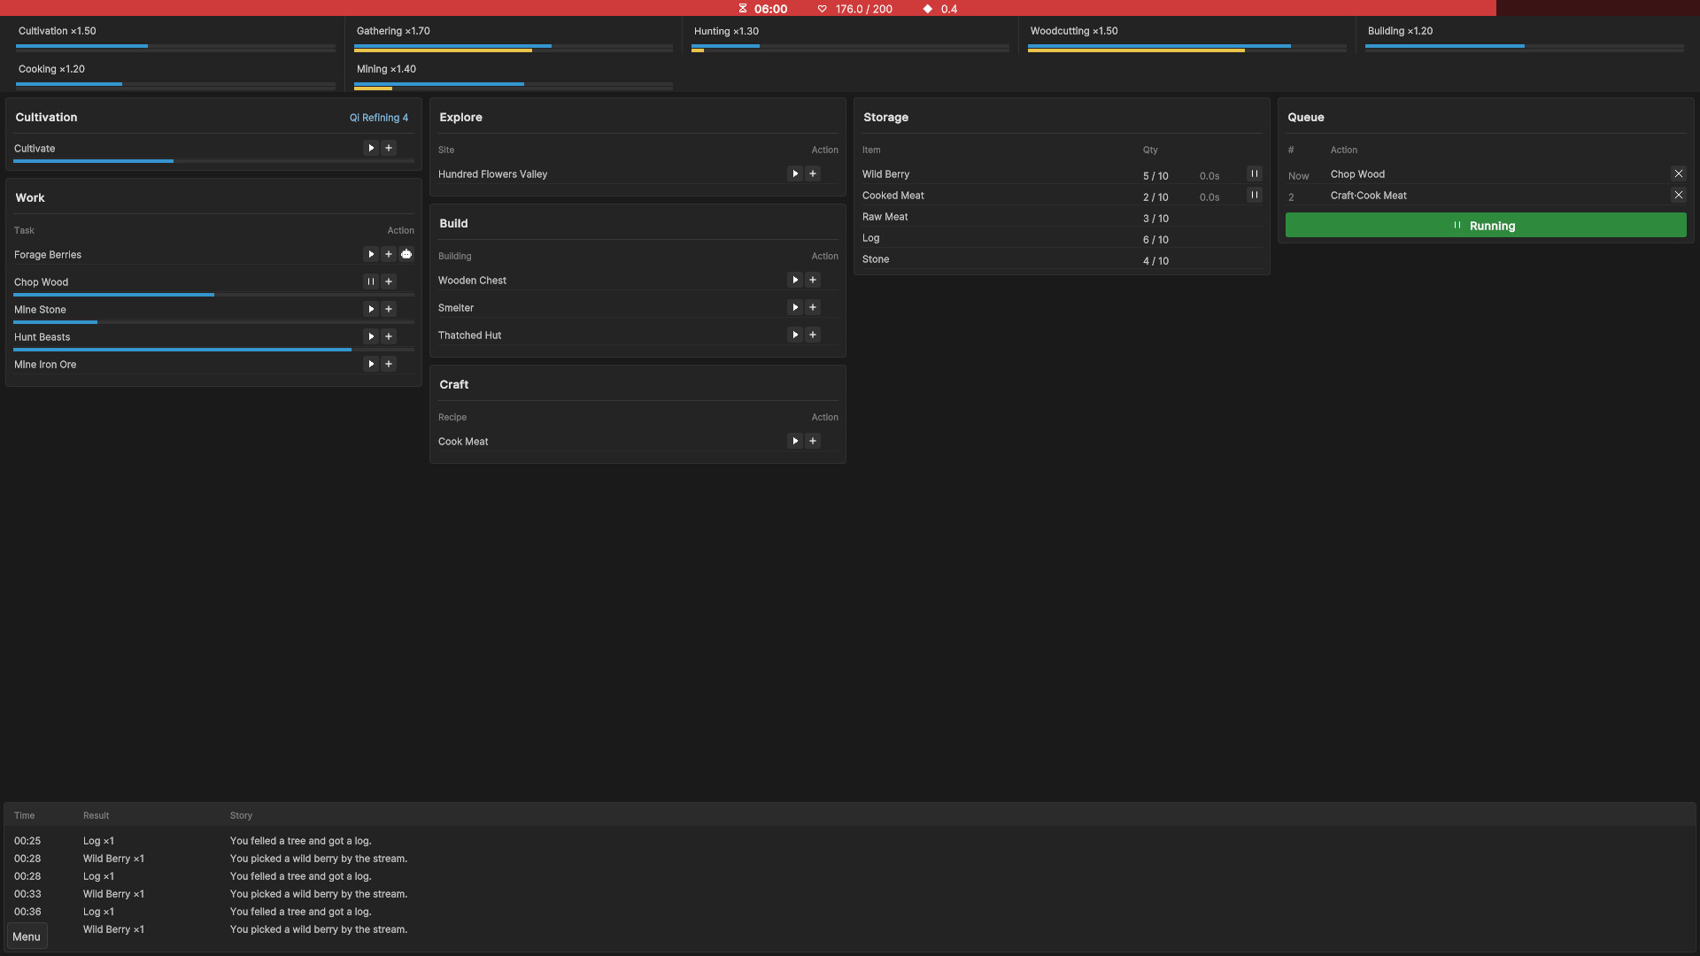Add Cook Meat recipe to the queue
Image resolution: width=1700 pixels, height=956 pixels.
[x=813, y=441]
